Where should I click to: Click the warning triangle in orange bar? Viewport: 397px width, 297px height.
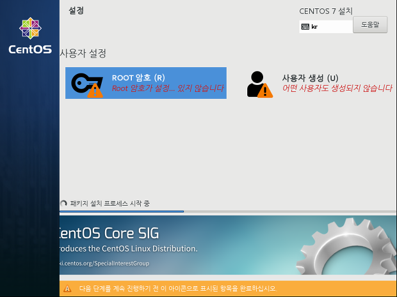[67, 288]
